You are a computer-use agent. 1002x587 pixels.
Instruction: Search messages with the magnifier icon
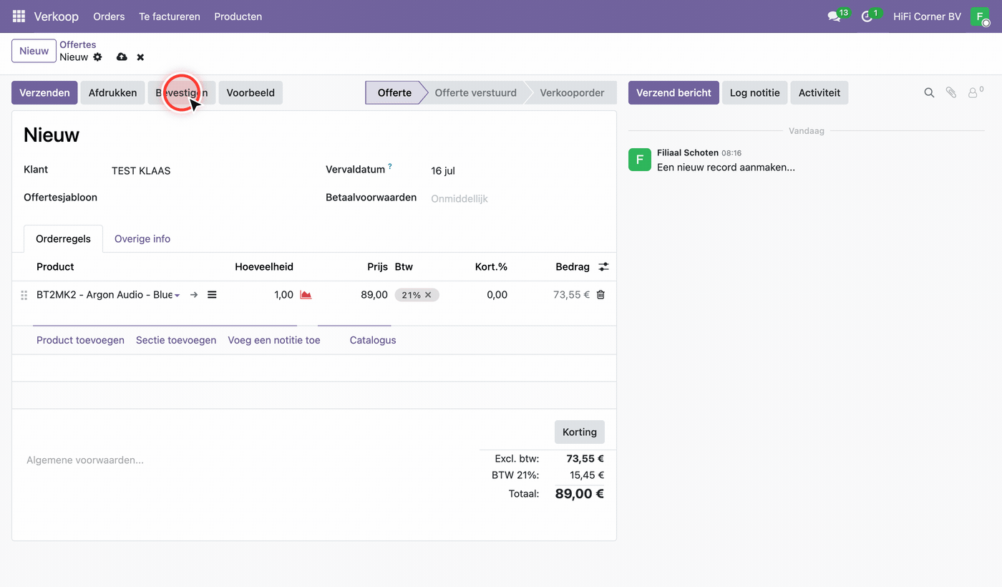coord(929,92)
